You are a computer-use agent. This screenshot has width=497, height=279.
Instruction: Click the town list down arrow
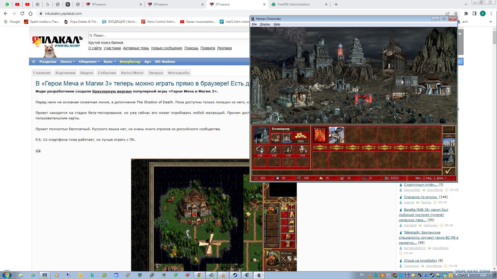(449, 165)
